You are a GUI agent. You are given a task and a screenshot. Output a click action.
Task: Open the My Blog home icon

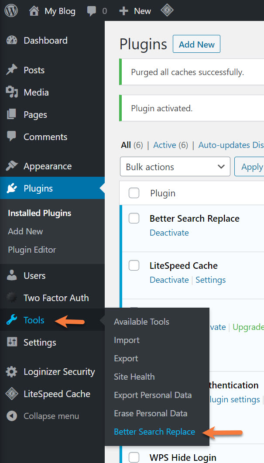click(x=34, y=11)
